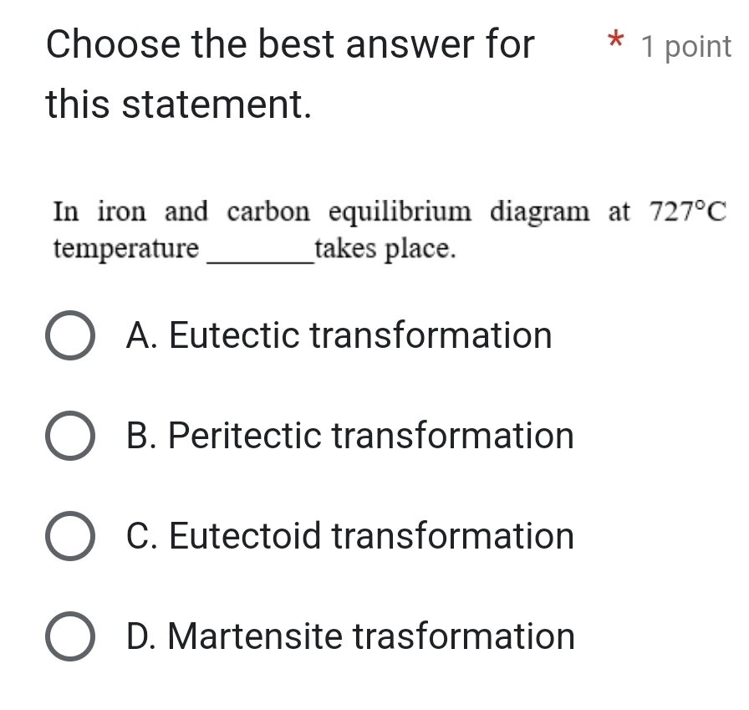This screenshot has height=710, width=749.
Task: Choose the Peritectic transformation radio button
Action: (x=69, y=437)
